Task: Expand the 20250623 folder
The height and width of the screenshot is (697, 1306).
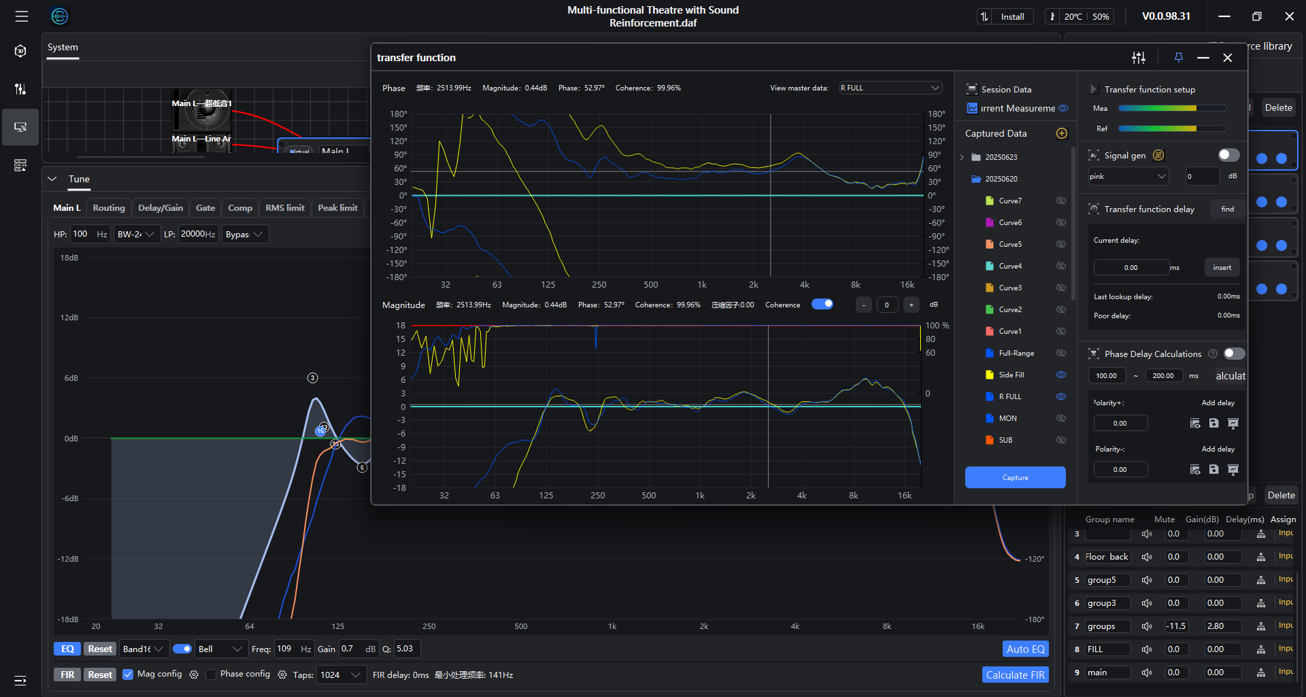Action: tap(962, 157)
